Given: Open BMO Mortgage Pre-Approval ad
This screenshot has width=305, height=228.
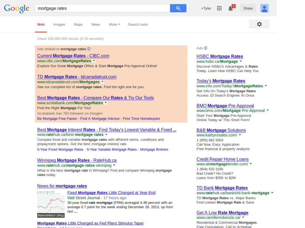Looking at the screenshot, I should 225,106.
